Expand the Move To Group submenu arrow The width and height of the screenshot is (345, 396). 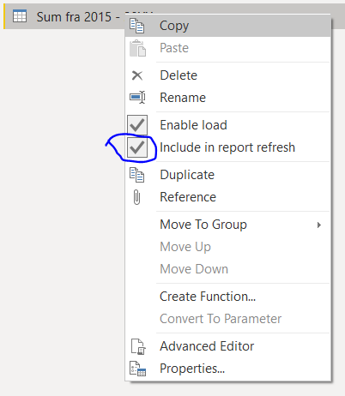pyautogui.click(x=319, y=225)
